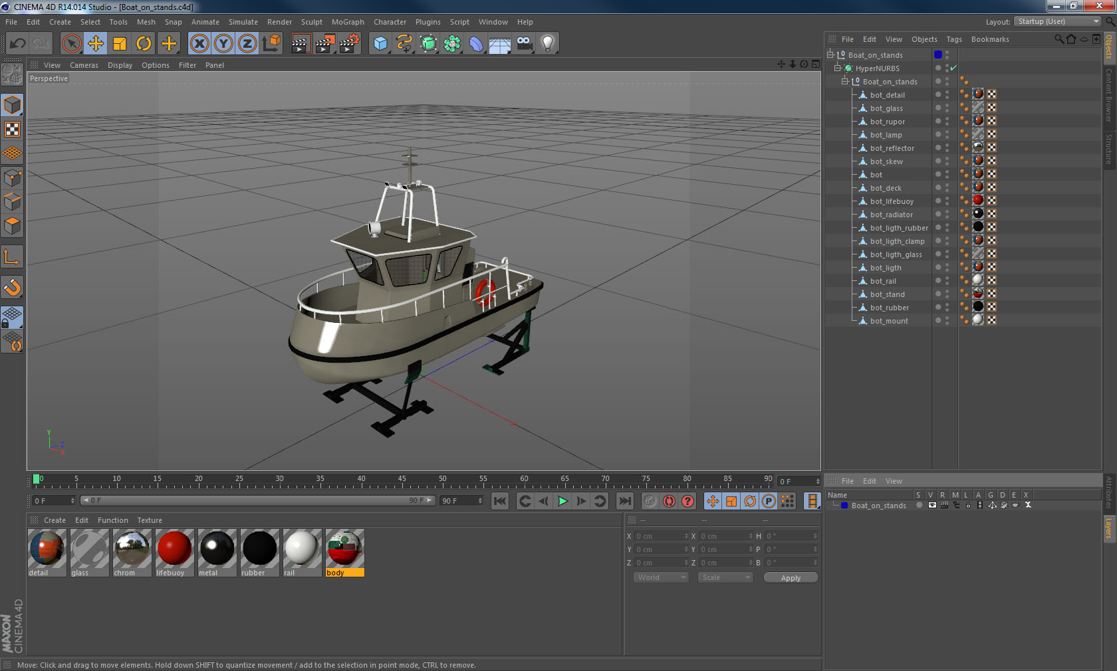Viewport: 1117px width, 671px height.
Task: Open Render Settings icon
Action: click(x=350, y=44)
